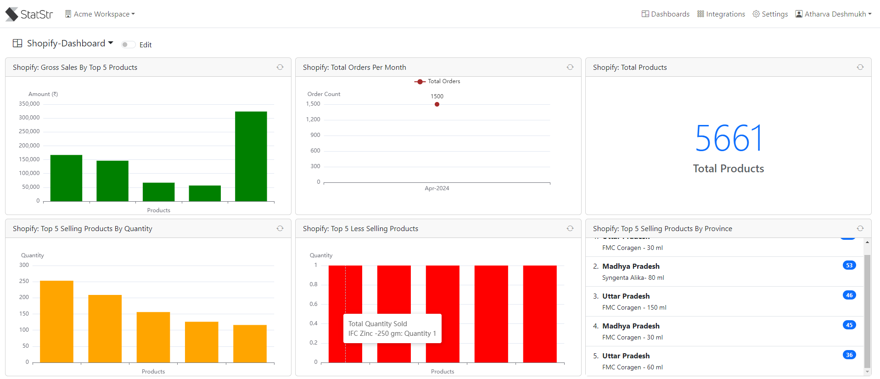This screenshot has height=379, width=880.
Task: Select the Madhya Pradesh FMC Coragen - 30 ml row
Action: (724, 331)
